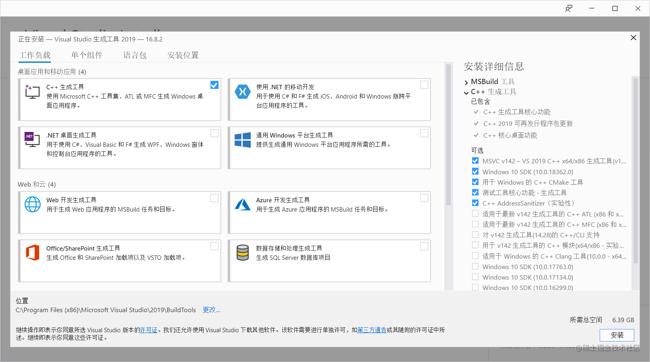Click the 更改... location link
This screenshot has height=362, width=650.
coord(211,310)
